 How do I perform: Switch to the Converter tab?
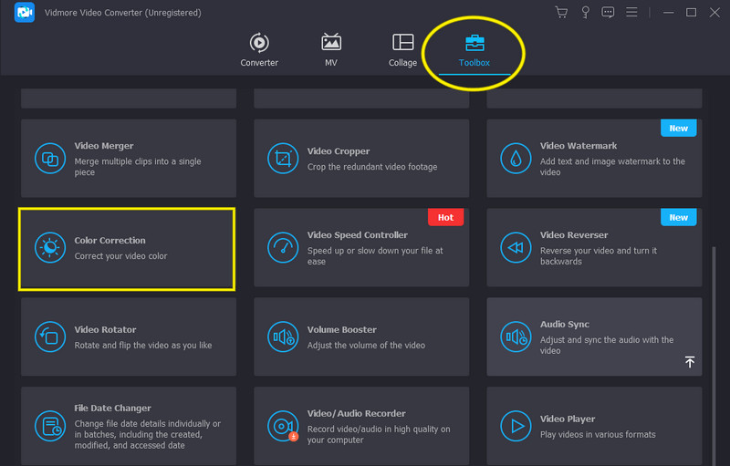(x=259, y=49)
